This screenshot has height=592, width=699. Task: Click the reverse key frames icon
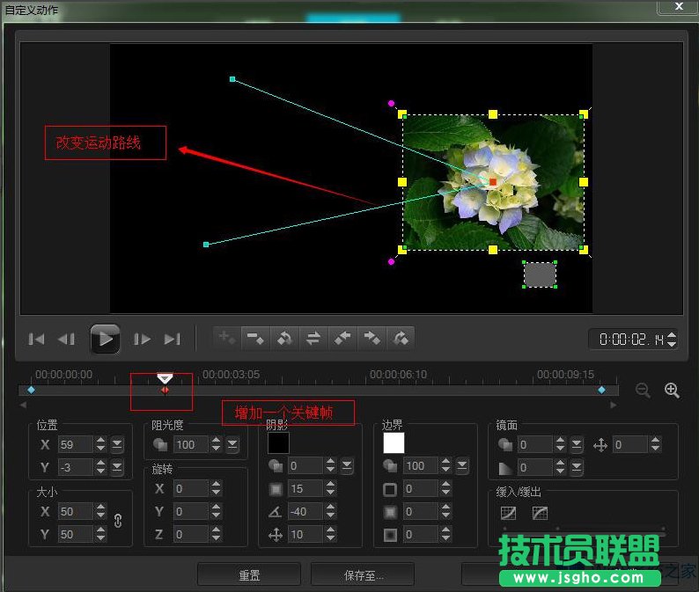pos(284,338)
